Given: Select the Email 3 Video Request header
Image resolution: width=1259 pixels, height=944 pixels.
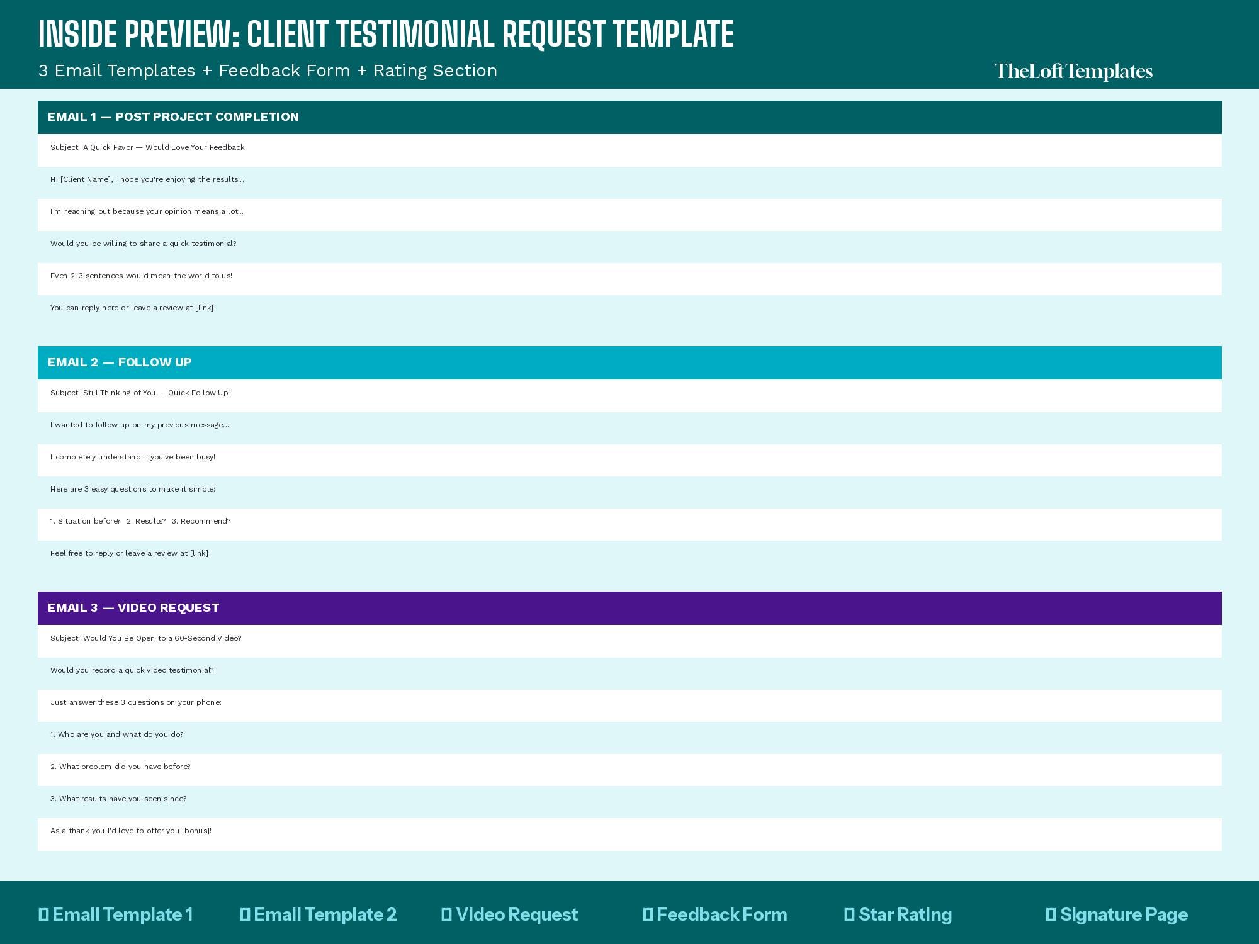Looking at the screenshot, I should (x=629, y=608).
